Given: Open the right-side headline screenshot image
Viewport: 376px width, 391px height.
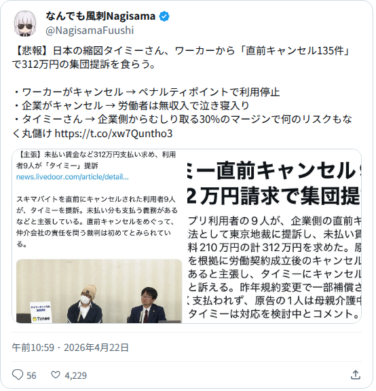Looking at the screenshot, I should click(275, 237).
